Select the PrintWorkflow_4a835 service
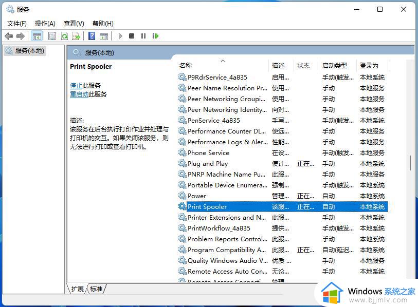The height and width of the screenshot is (307, 418). (x=219, y=228)
